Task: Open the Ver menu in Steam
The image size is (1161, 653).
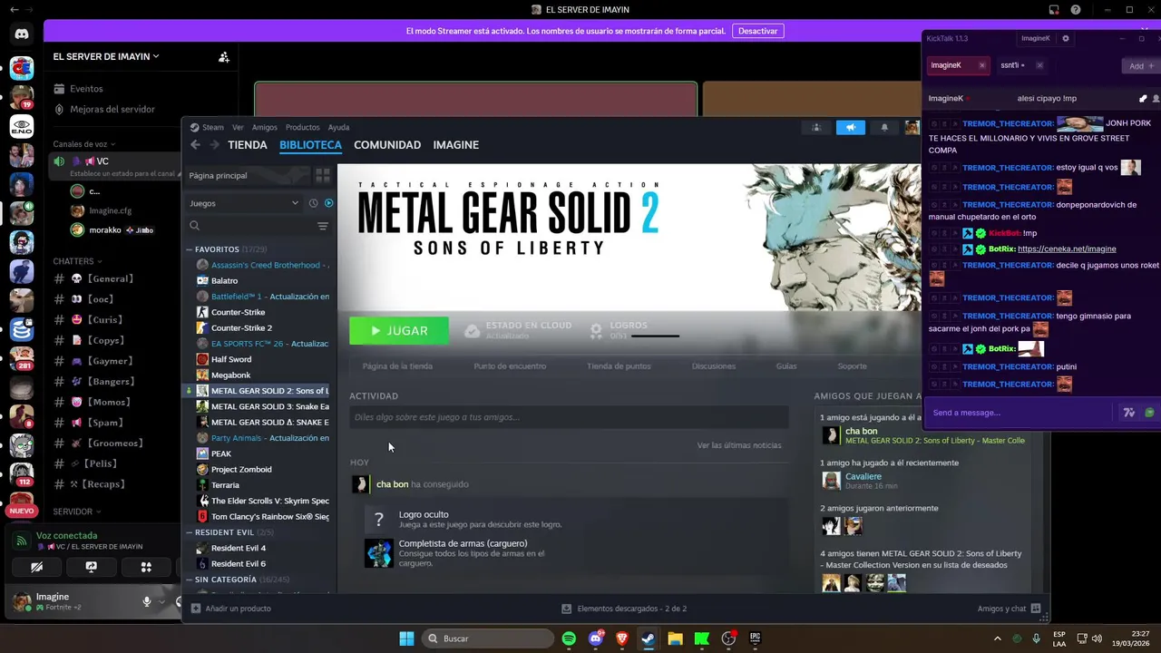Action: 238,127
